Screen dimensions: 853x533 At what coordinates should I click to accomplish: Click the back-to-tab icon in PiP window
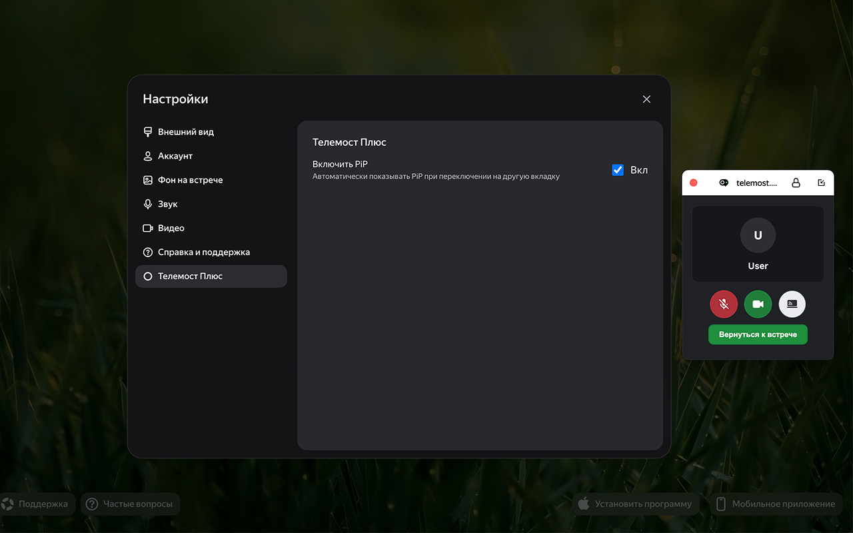coord(821,183)
